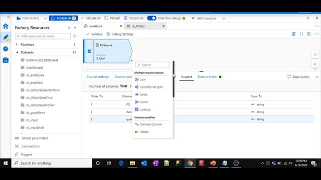Click the Discard all trash icon
Screen dimensions: 321x180
point(126,18)
